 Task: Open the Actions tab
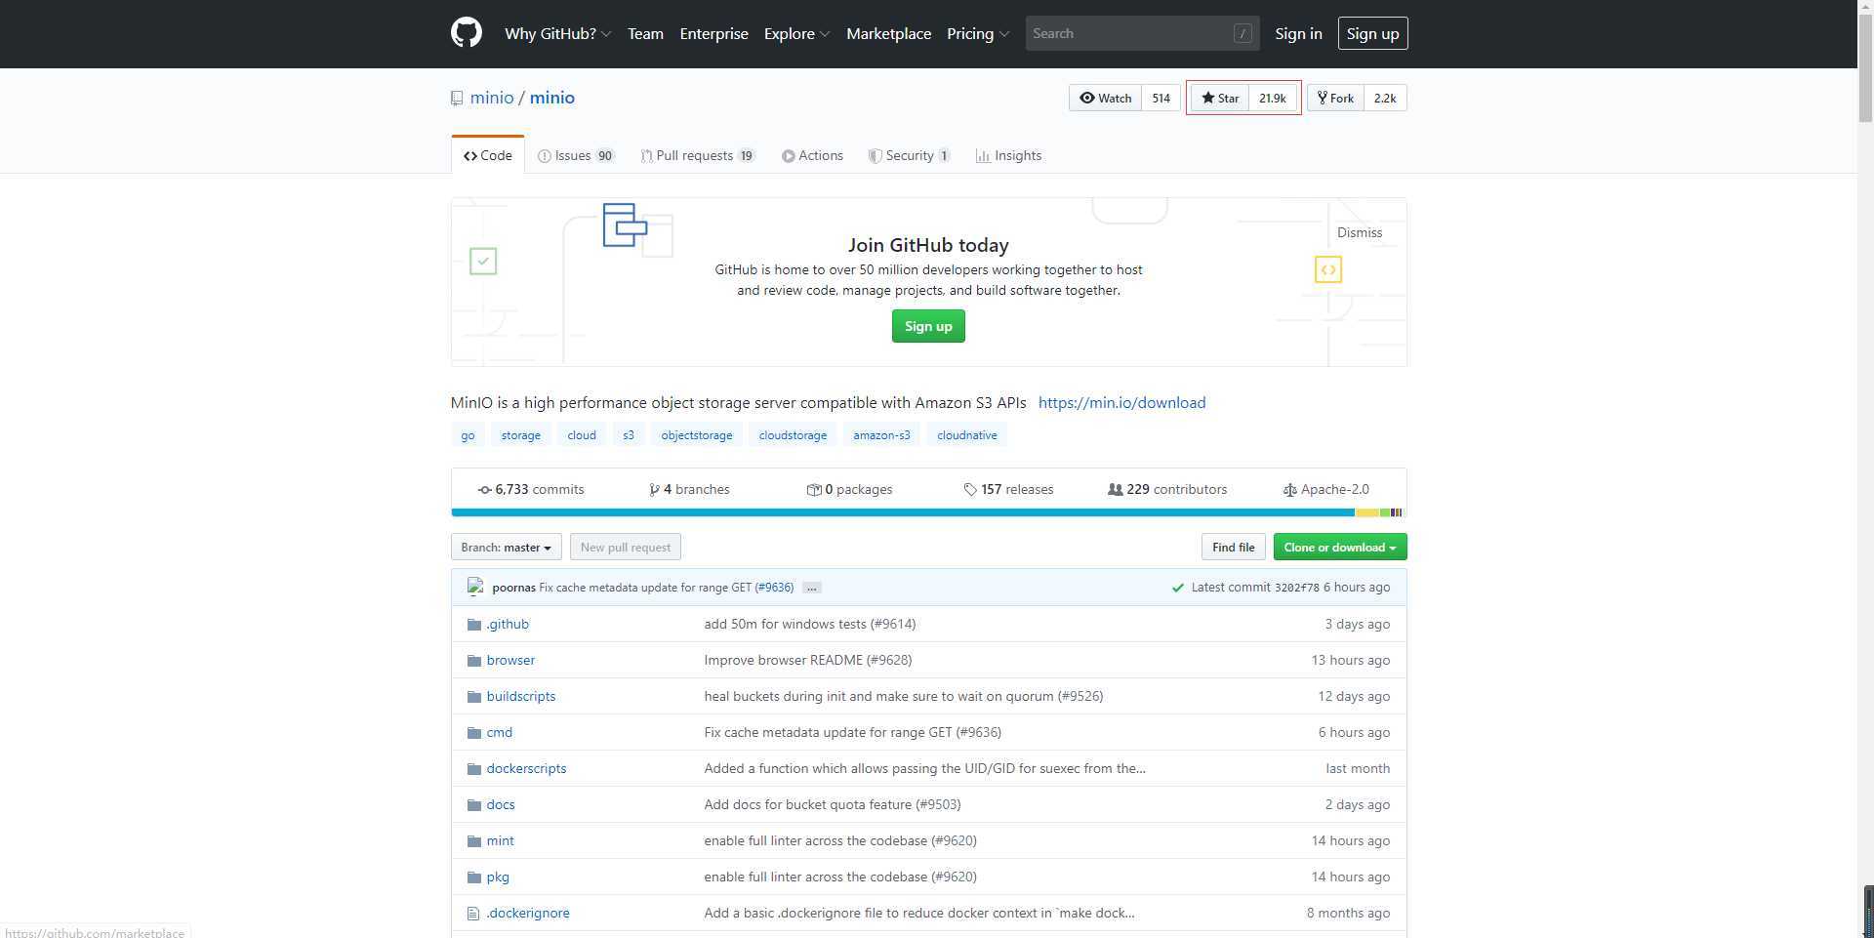click(x=812, y=155)
